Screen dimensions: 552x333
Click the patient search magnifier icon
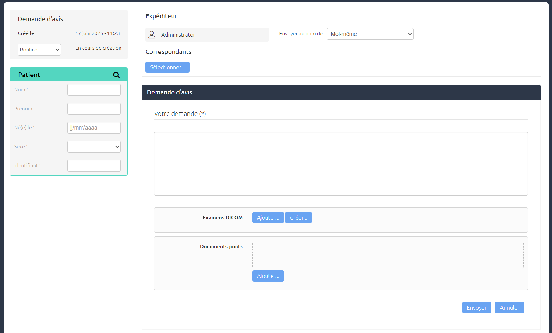(116, 75)
